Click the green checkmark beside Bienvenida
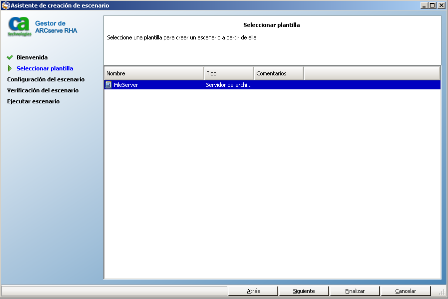This screenshot has width=448, height=299. [x=9, y=57]
